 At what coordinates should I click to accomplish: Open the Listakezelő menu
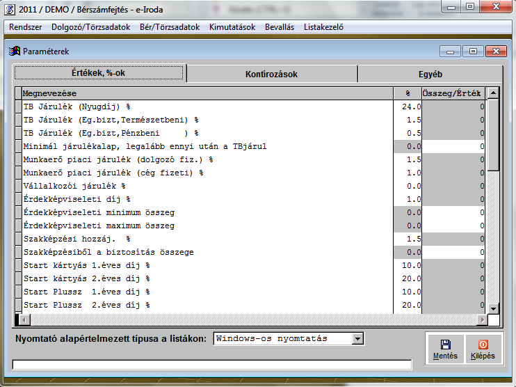point(323,27)
